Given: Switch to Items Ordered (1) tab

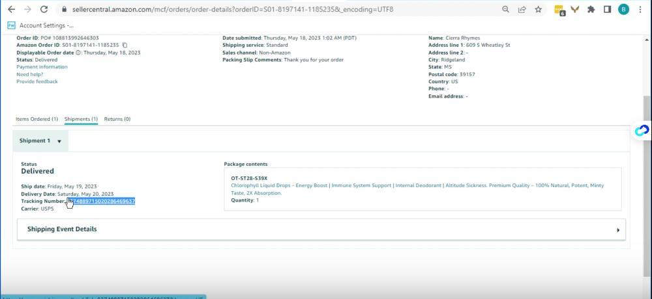Looking at the screenshot, I should pos(37,119).
